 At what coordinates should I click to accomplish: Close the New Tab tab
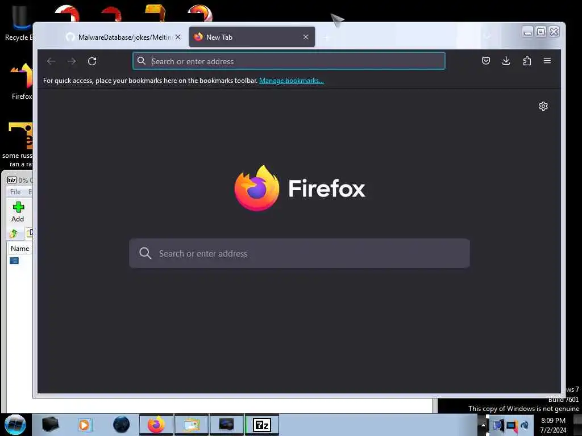(305, 37)
